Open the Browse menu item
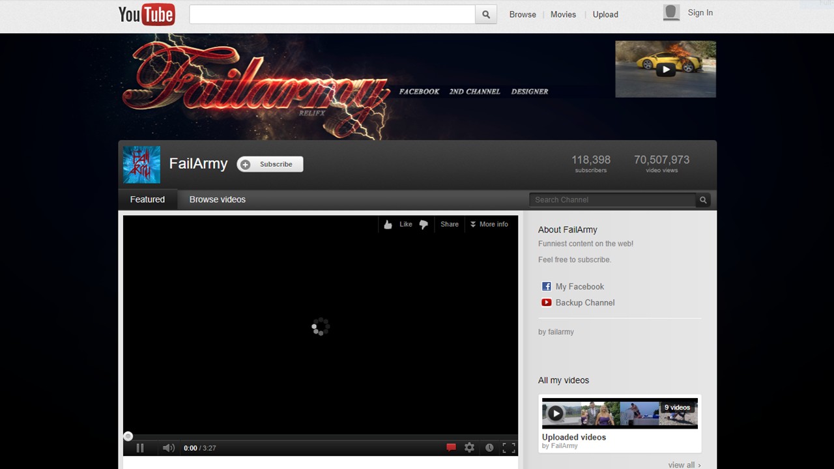The height and width of the screenshot is (469, 834). coord(523,14)
